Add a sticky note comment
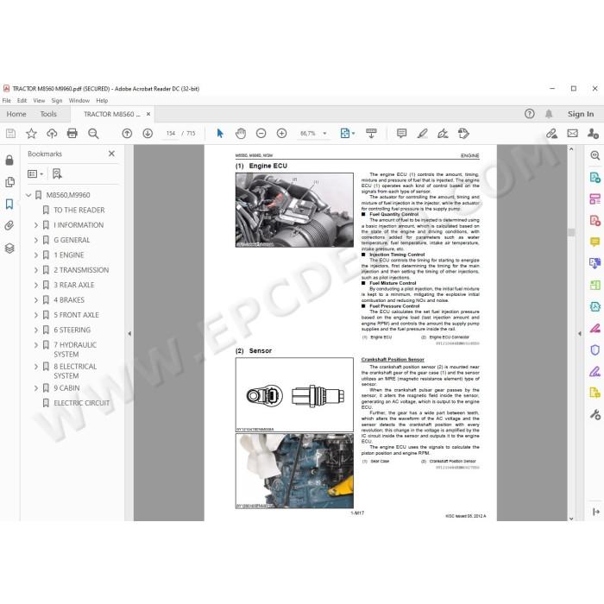Viewport: 604px width, 604px height. [401, 133]
